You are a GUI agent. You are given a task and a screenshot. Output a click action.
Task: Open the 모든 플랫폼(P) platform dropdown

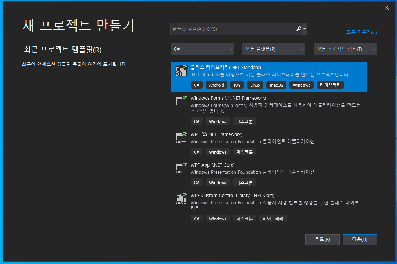click(274, 49)
